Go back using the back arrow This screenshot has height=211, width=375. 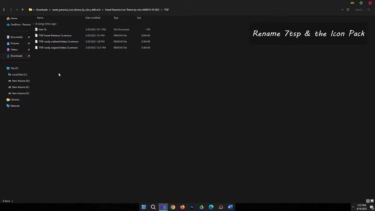pos(4,10)
